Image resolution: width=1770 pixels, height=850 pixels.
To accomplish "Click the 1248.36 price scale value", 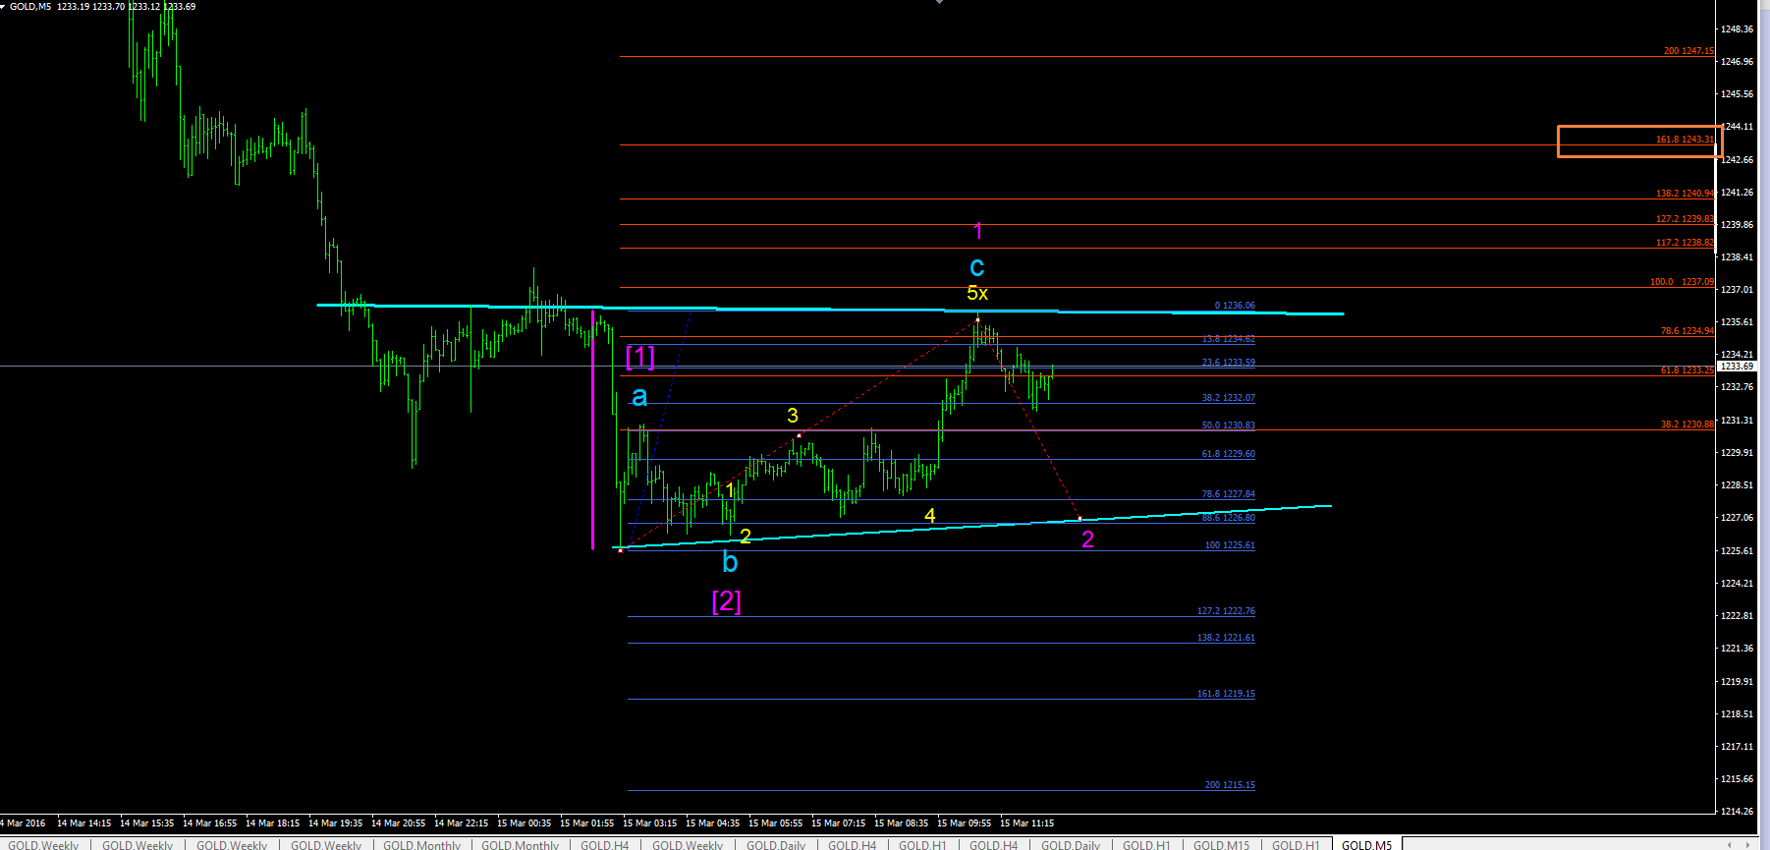I will 1737,29.
